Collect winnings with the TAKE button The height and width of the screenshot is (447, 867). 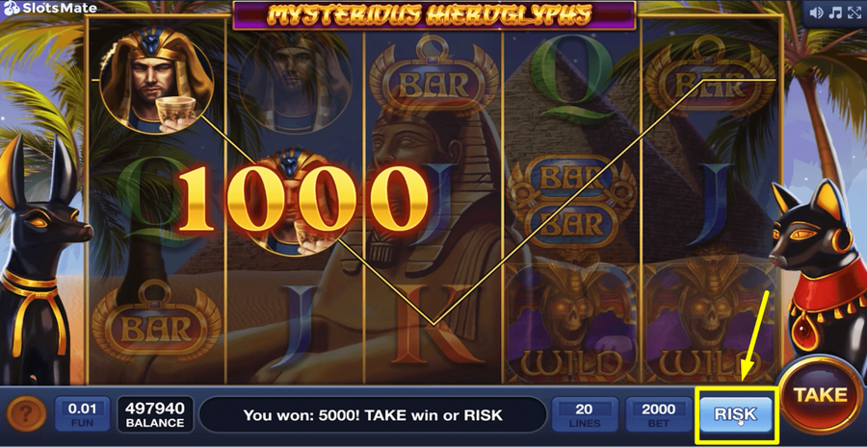(x=821, y=394)
